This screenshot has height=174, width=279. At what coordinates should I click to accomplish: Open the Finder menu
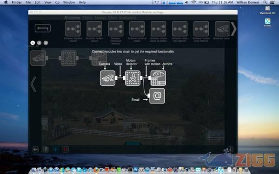coord(17,2)
